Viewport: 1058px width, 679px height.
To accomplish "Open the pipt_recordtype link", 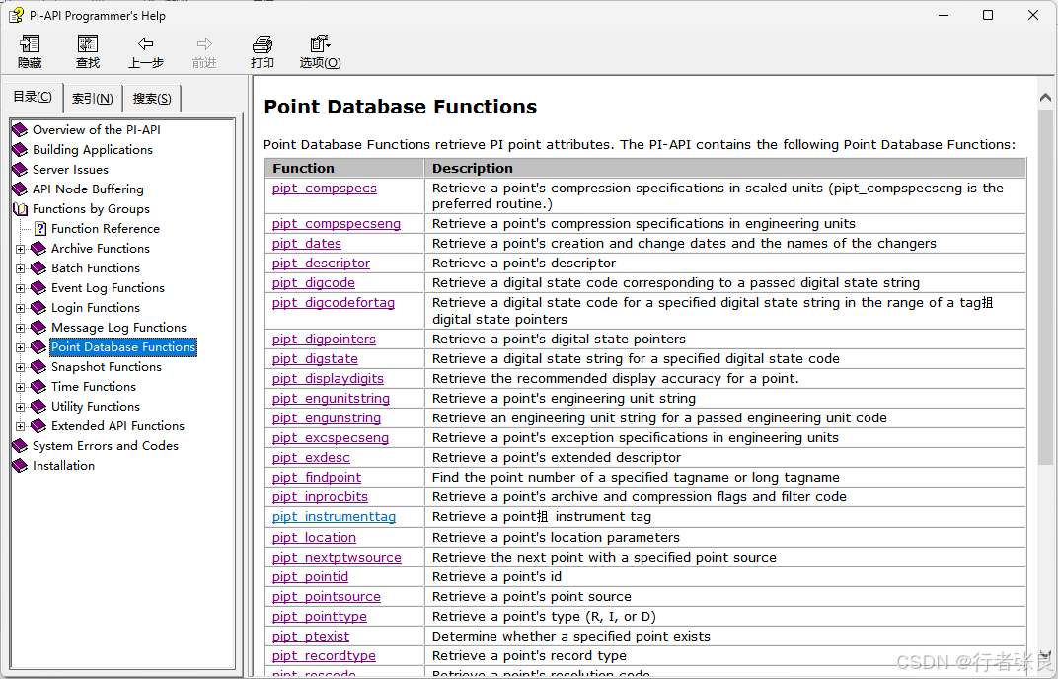I will [324, 656].
